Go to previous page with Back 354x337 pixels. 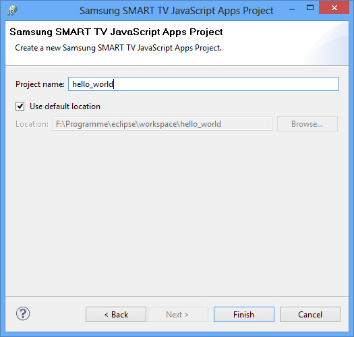coord(116,315)
